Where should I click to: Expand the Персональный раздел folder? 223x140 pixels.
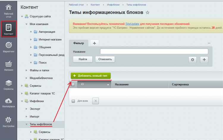(x=31, y=55)
